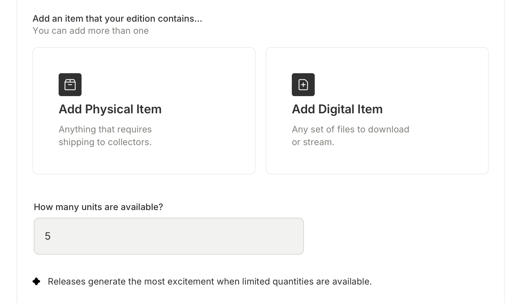Select the Add Physical Item heading
The height and width of the screenshot is (303, 518).
click(110, 109)
